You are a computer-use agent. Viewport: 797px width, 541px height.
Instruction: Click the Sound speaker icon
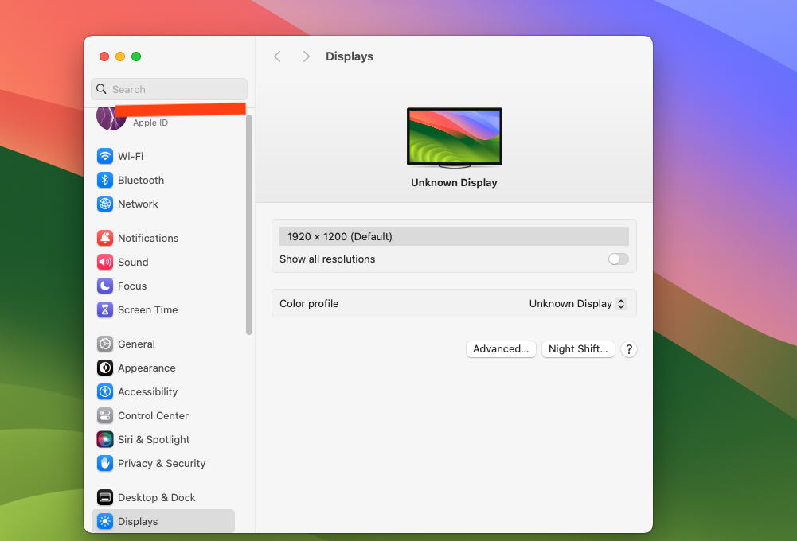105,262
